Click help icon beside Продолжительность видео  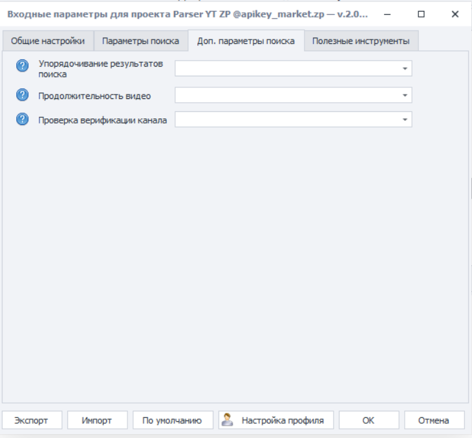[x=21, y=95]
